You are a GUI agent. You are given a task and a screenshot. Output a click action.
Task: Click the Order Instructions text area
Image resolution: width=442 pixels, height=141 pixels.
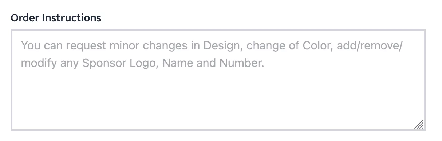[x=218, y=80]
